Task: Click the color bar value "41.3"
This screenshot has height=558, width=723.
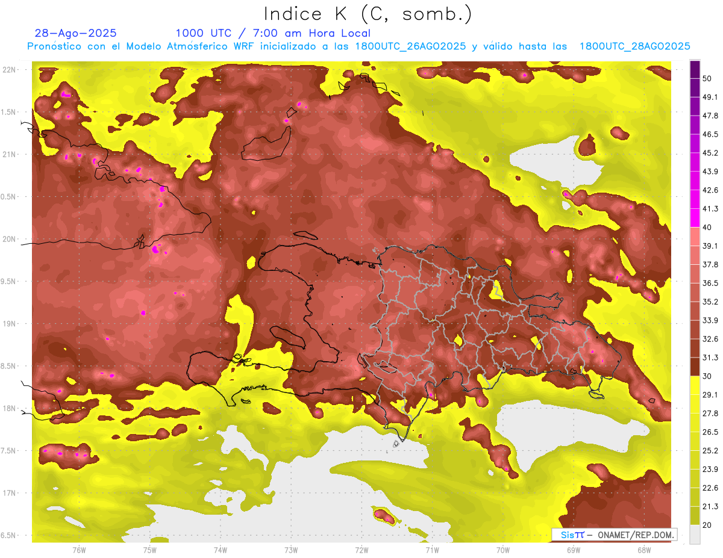Action: click(x=710, y=209)
